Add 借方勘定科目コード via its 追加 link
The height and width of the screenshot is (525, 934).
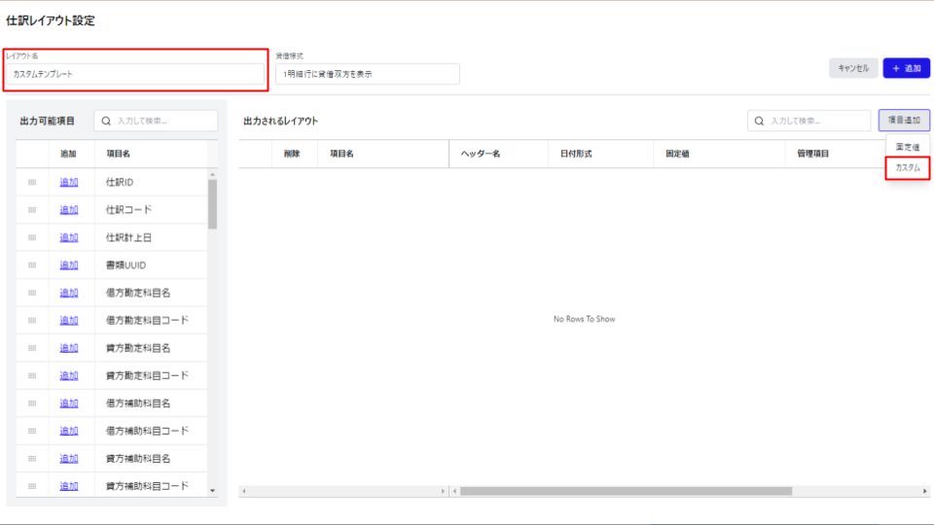pos(69,320)
